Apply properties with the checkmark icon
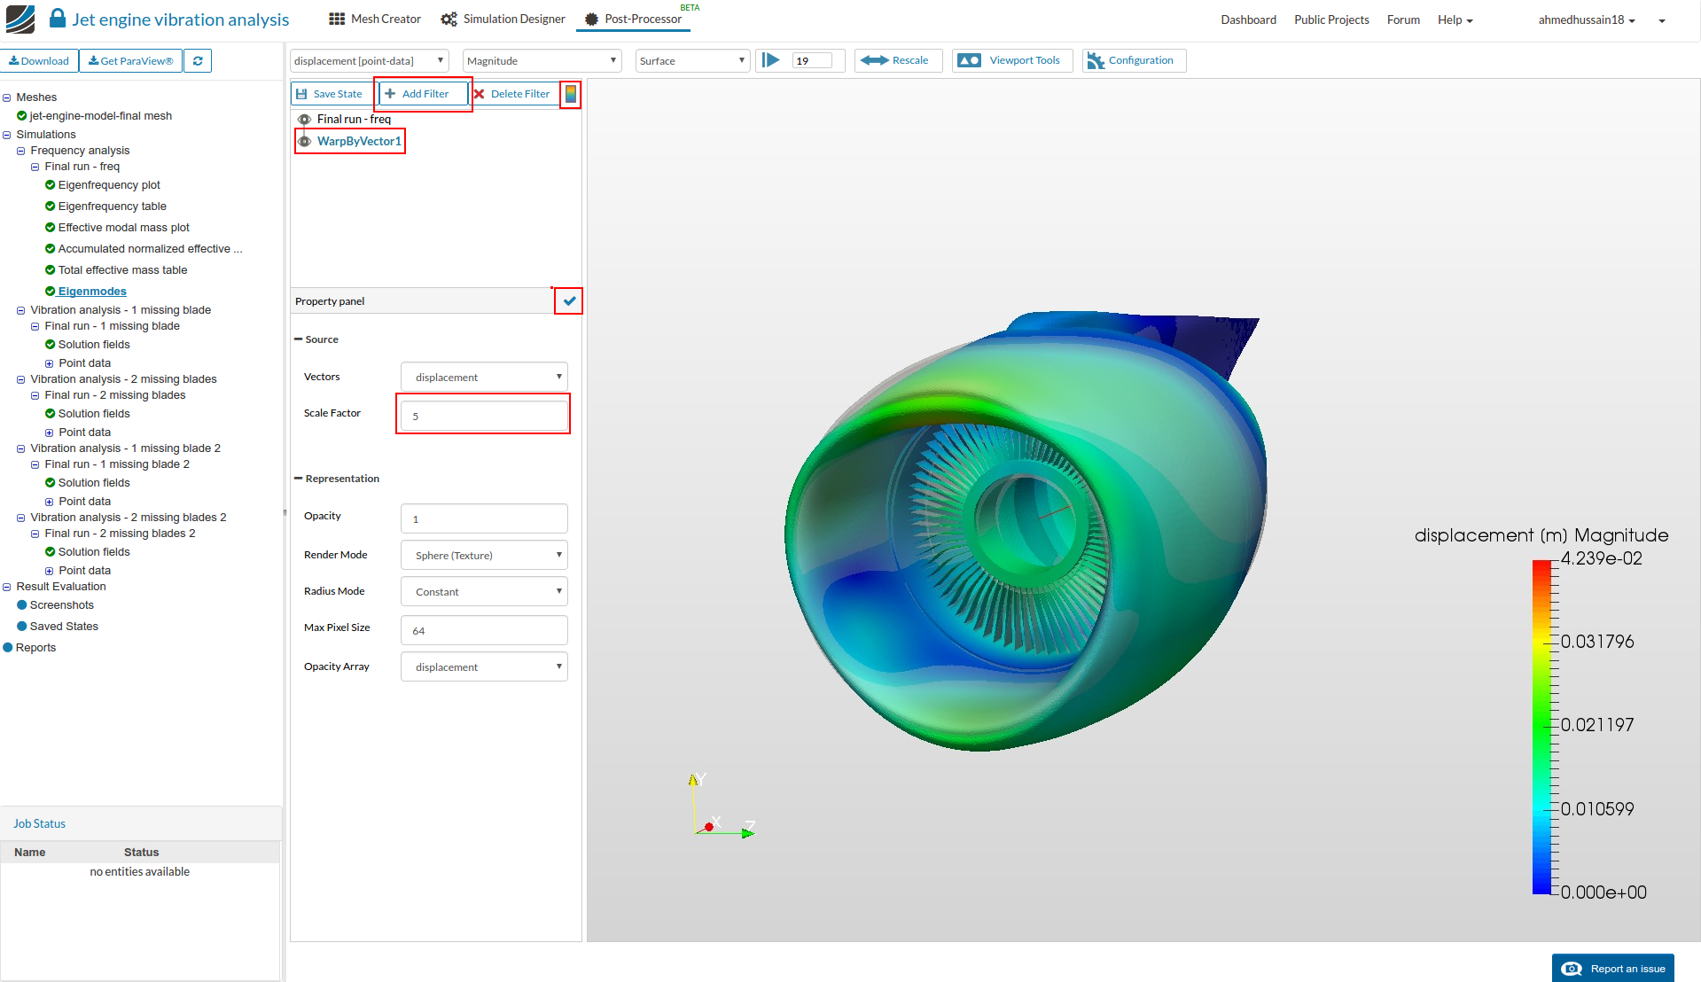This screenshot has width=1701, height=982. (569, 301)
